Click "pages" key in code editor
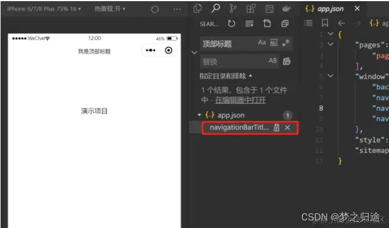Viewport: 389px width, 228px height. pyautogui.click(x=369, y=44)
